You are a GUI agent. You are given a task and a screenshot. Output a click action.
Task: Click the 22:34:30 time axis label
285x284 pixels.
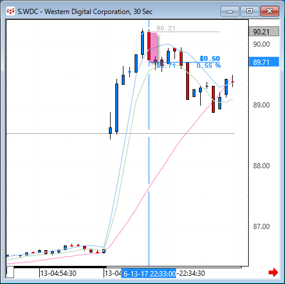click(x=191, y=273)
